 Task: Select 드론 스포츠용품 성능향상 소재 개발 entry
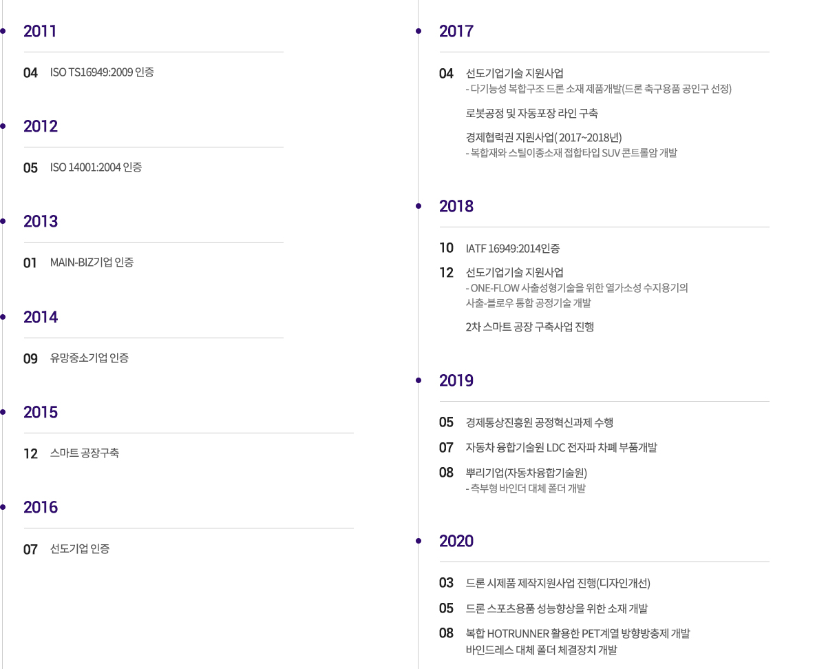click(x=557, y=608)
